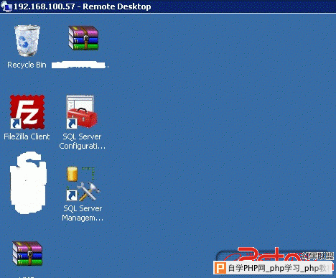Click the Recycle Bin text label
336x278 pixels.
click(27, 65)
